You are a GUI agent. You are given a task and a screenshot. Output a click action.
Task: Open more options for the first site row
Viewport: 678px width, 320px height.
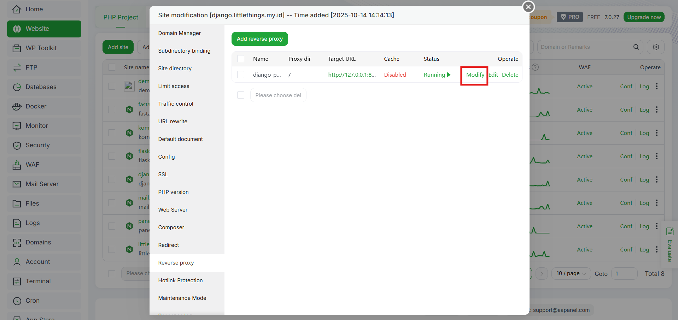pos(657,86)
